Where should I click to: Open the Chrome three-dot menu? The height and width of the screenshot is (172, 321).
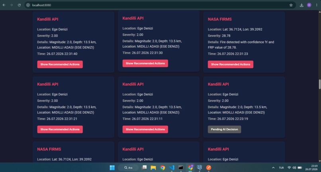click(317, 5)
